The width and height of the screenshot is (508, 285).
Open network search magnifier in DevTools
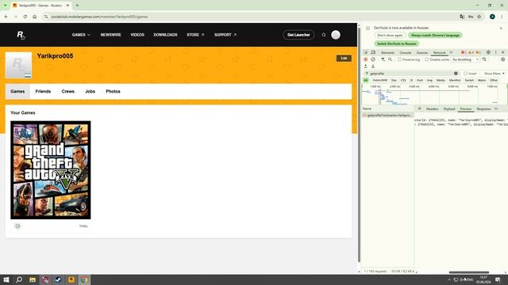[x=391, y=59]
